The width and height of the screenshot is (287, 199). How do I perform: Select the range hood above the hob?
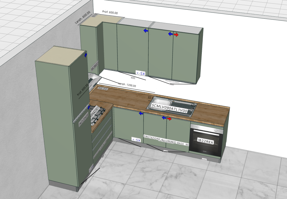94,79
